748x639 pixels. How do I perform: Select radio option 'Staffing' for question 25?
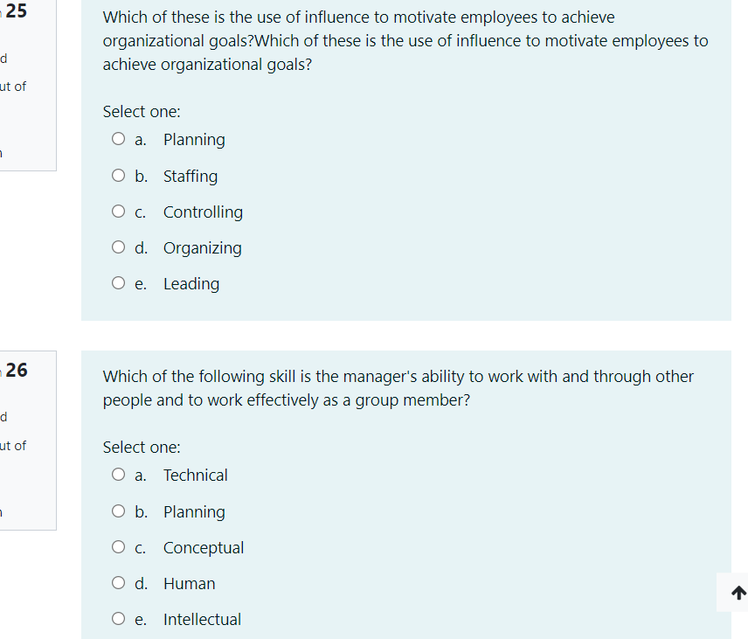tap(118, 175)
